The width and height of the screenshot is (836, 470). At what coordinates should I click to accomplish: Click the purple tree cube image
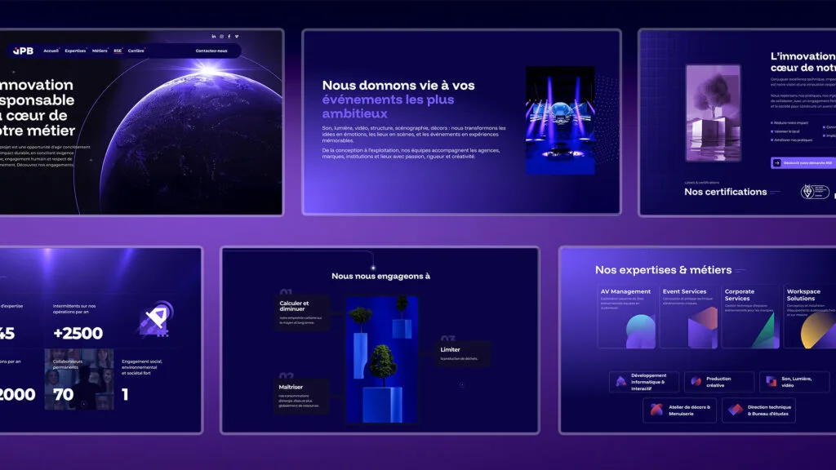click(x=713, y=113)
